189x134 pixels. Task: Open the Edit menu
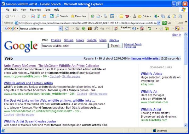(x=15, y=10)
